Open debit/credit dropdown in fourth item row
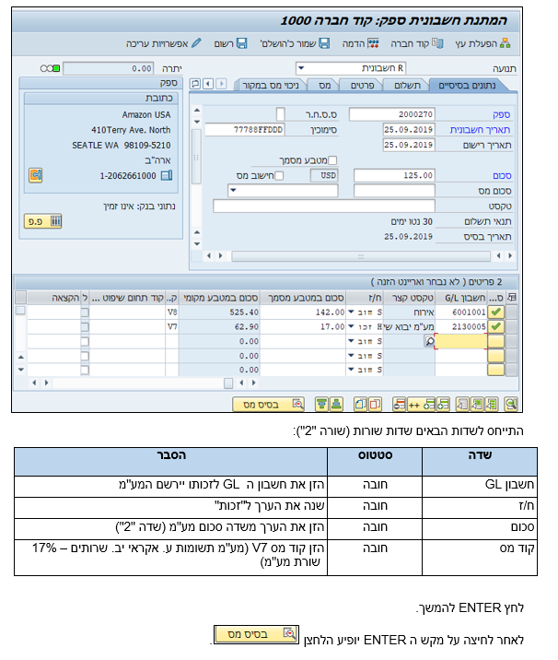The width and height of the screenshot is (558, 660). point(351,356)
